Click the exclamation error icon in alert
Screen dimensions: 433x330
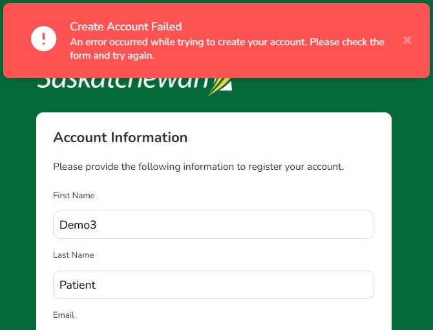point(43,39)
